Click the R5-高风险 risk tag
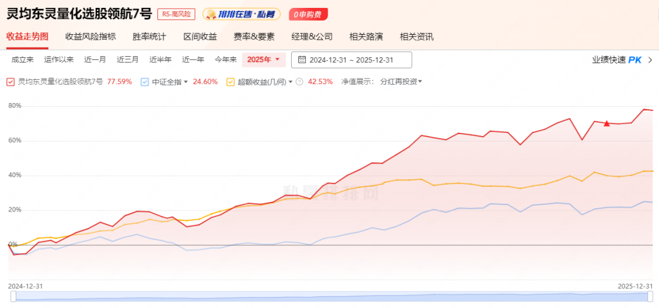This screenshot has height=308, width=659. coord(176,14)
